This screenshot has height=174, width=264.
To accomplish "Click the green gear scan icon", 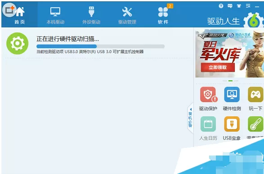I will click(18, 43).
